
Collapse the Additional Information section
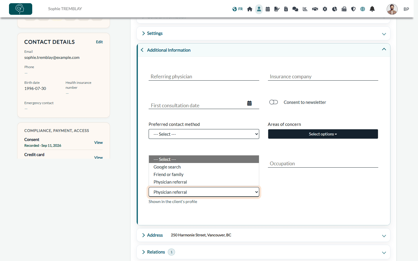coord(263,50)
